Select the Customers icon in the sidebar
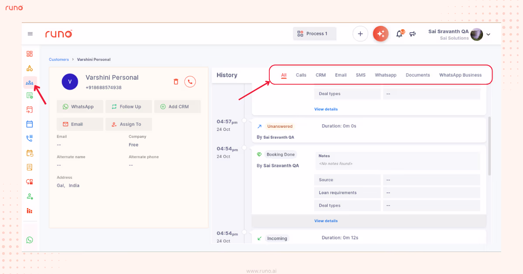This screenshot has width=523, height=274. [x=30, y=82]
